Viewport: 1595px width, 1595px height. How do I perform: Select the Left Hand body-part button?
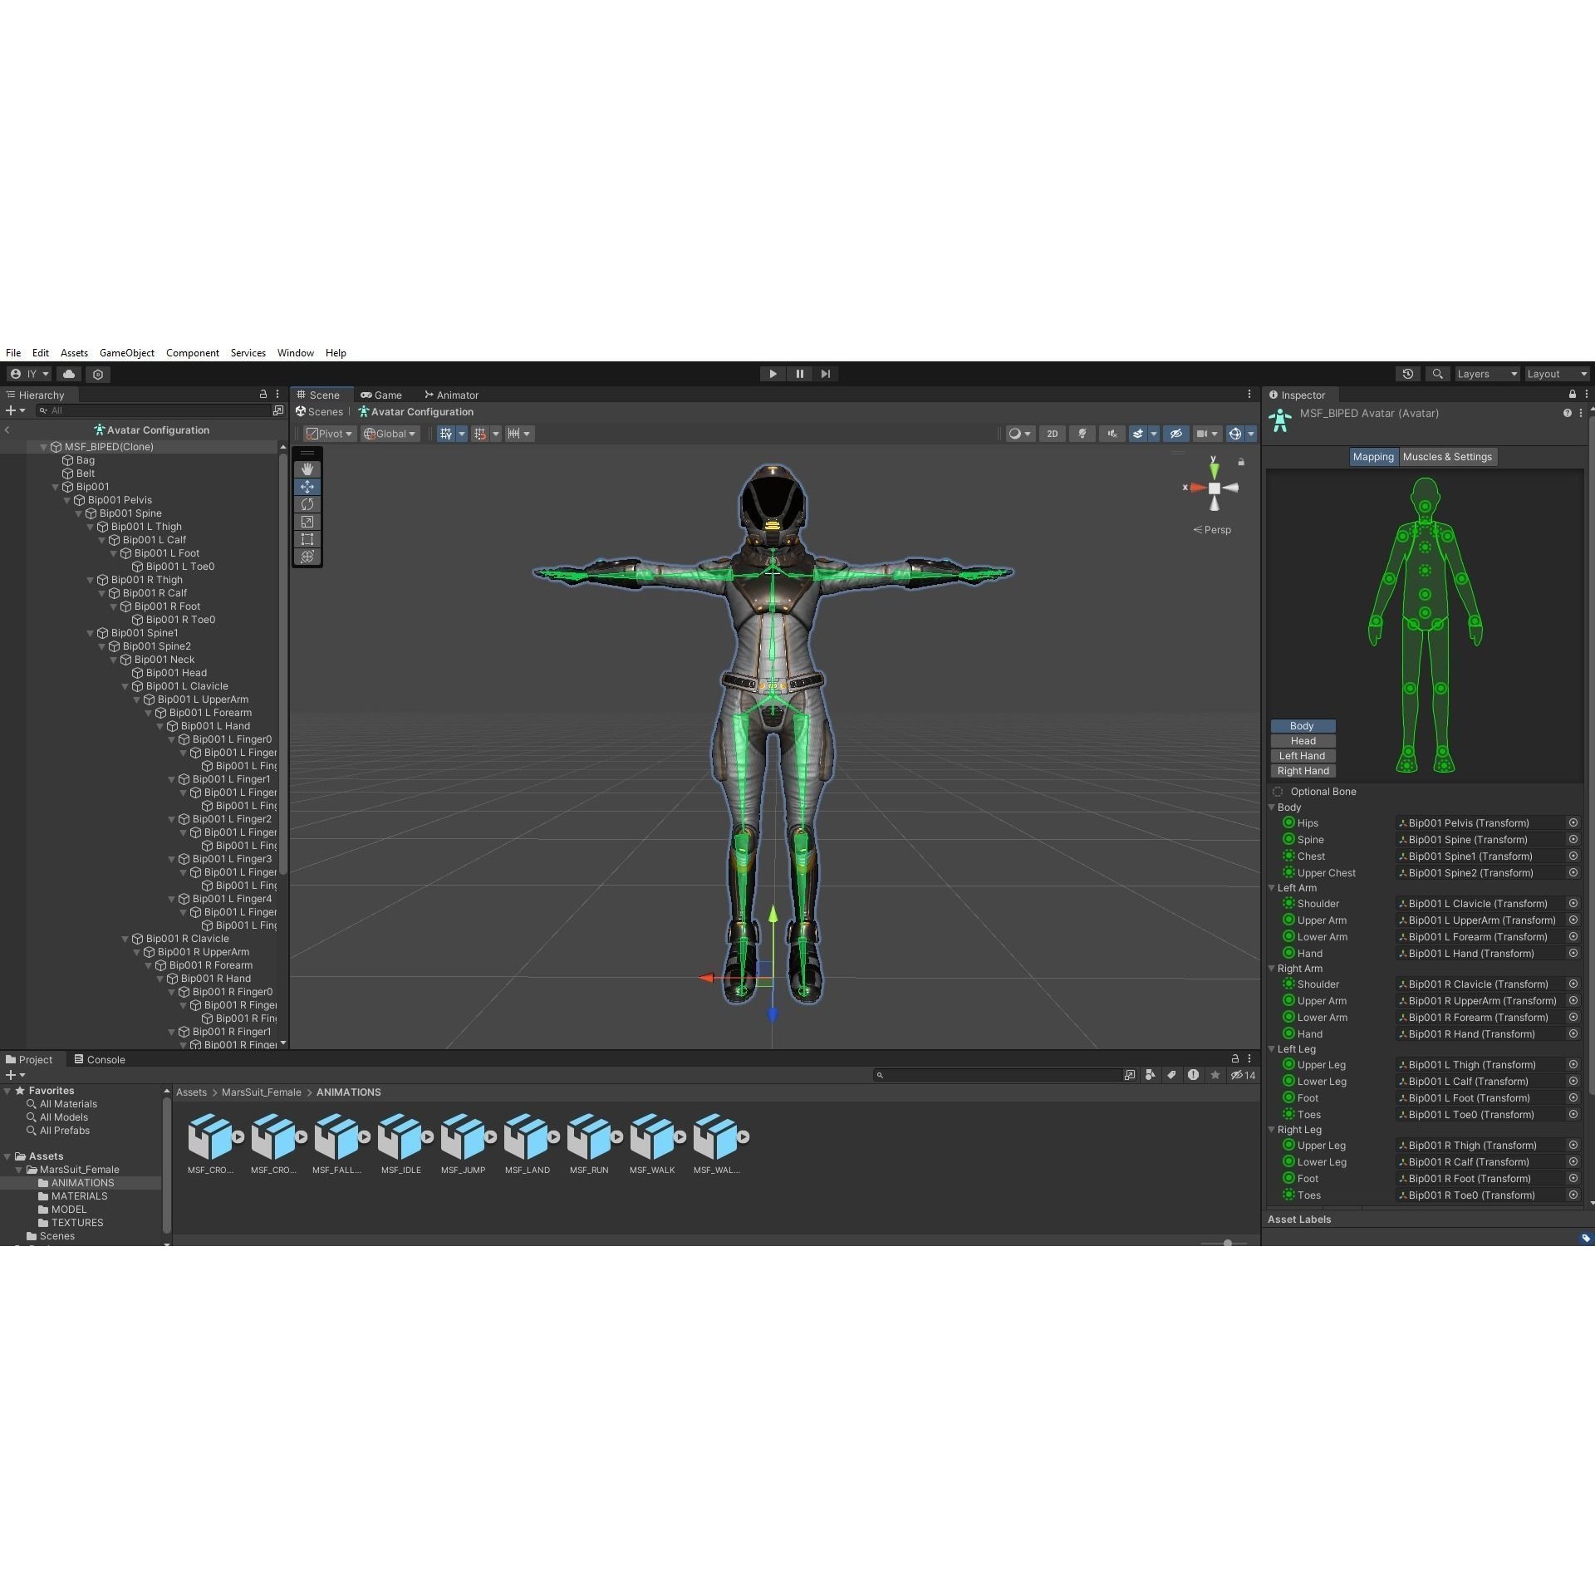pyautogui.click(x=1303, y=756)
